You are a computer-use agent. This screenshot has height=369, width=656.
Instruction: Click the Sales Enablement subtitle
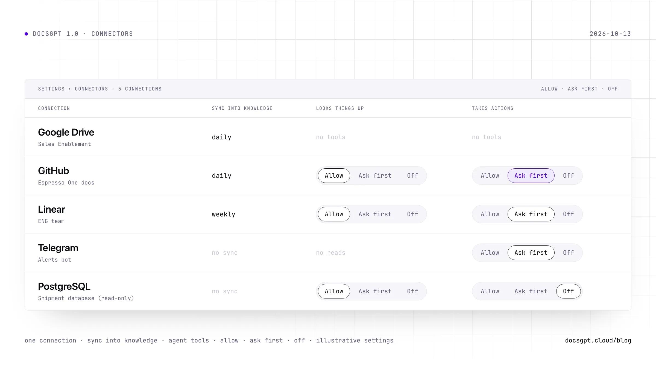pos(65,144)
